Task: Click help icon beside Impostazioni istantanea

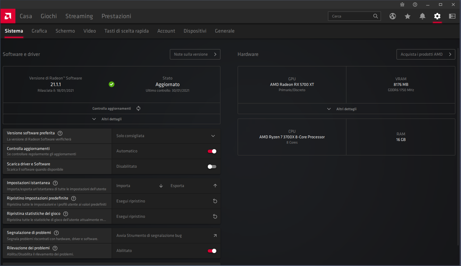Action: 55,183
